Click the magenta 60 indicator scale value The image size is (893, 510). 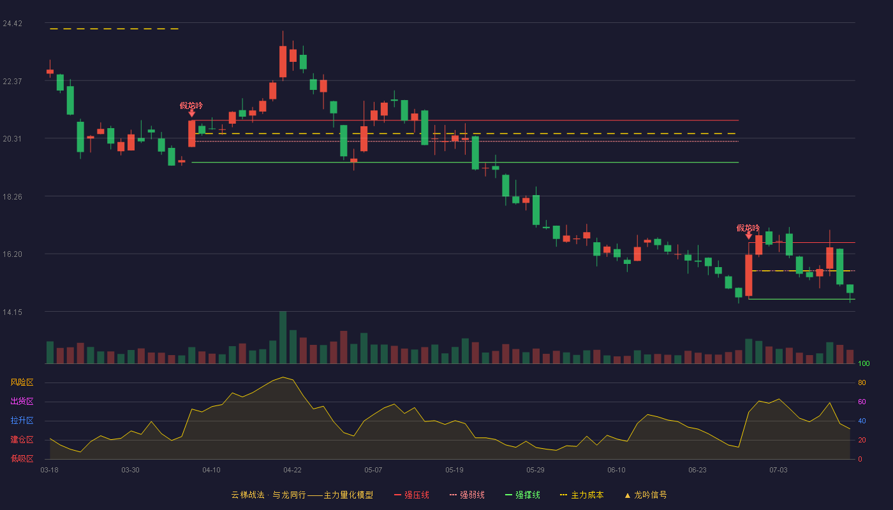862,402
